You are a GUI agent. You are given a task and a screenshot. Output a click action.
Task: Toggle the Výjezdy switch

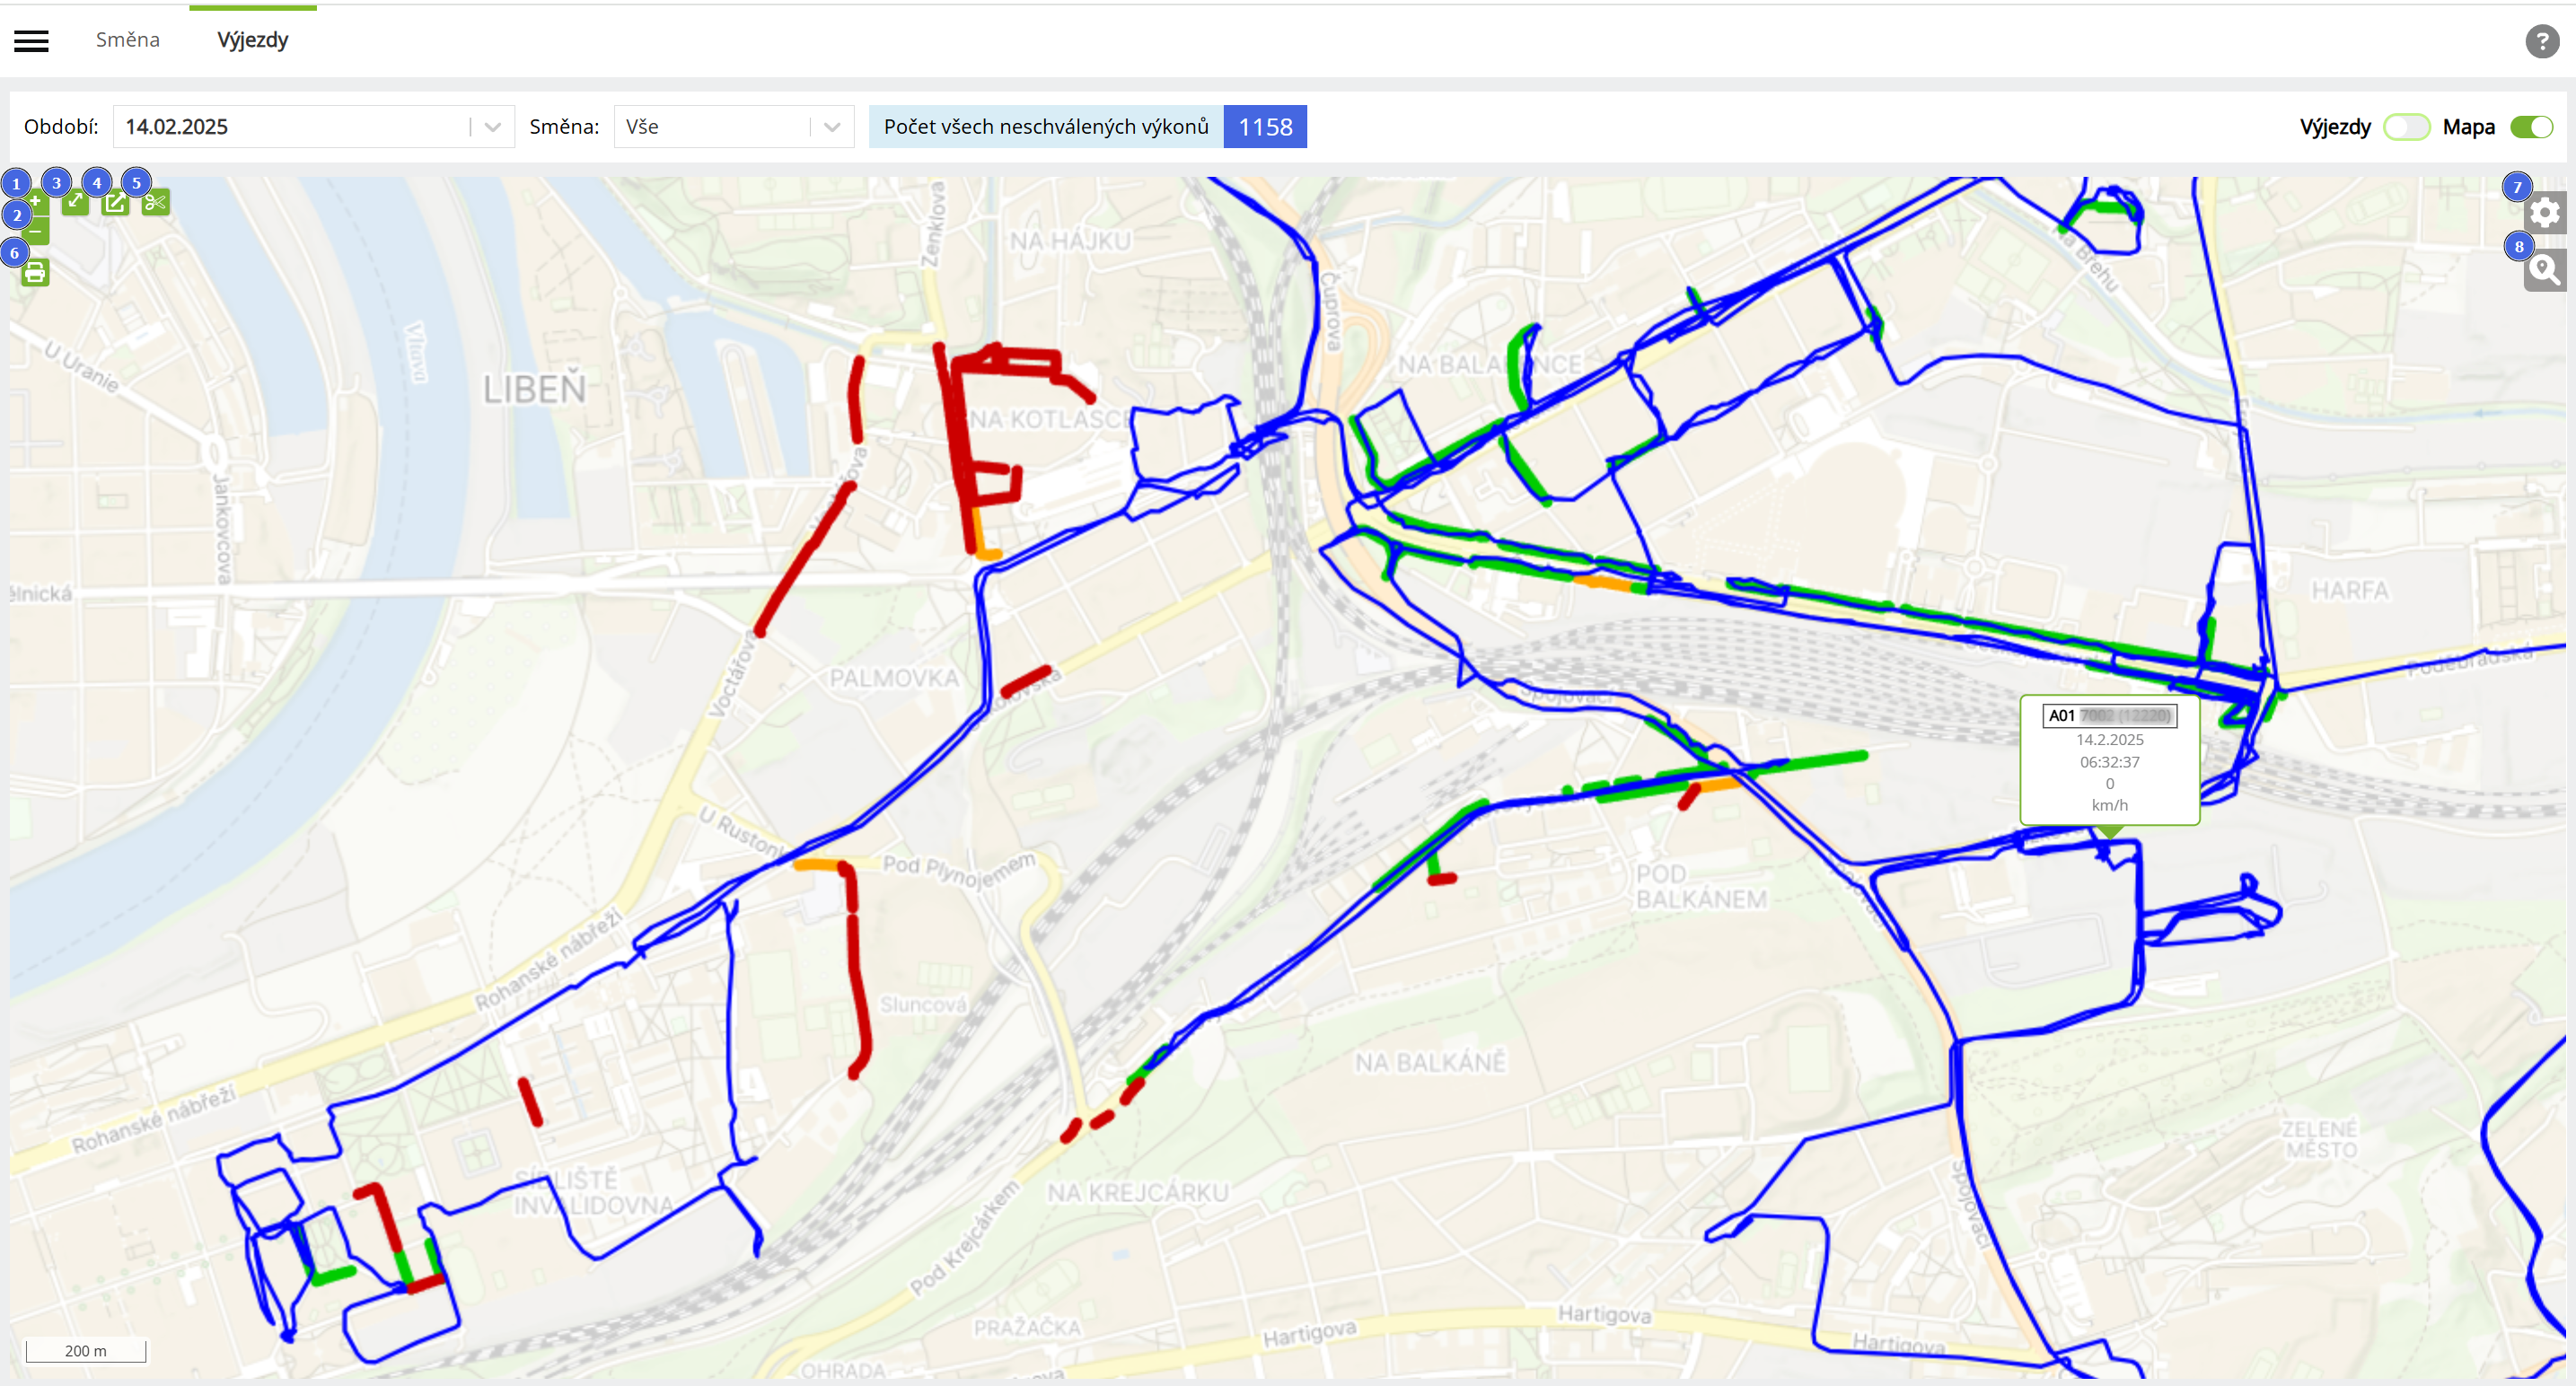click(x=2406, y=127)
